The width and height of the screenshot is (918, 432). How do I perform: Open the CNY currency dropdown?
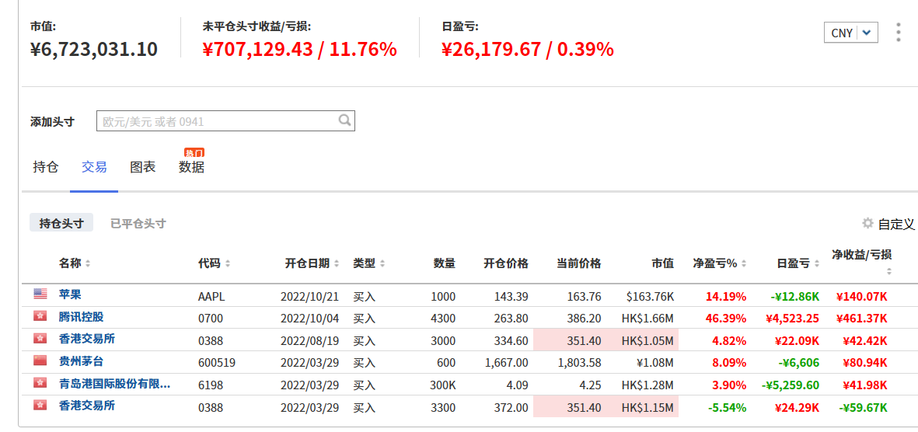point(851,33)
